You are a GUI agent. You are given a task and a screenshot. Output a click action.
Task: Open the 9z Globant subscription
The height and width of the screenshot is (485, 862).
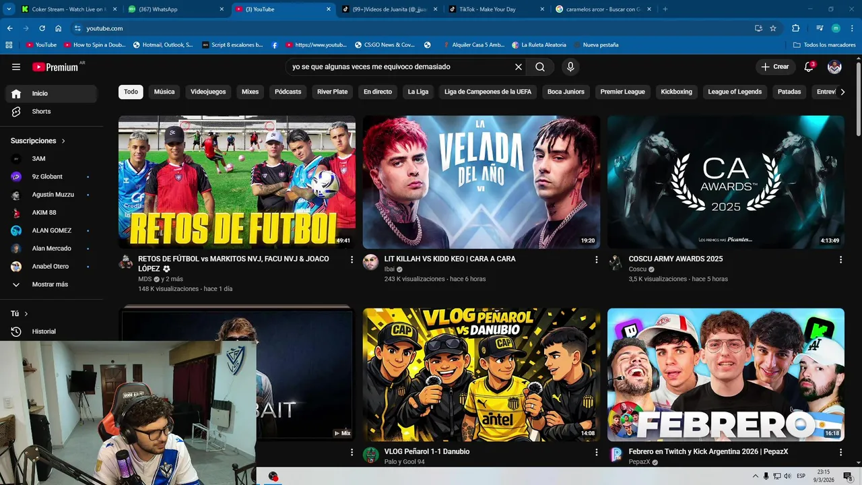(x=51, y=176)
